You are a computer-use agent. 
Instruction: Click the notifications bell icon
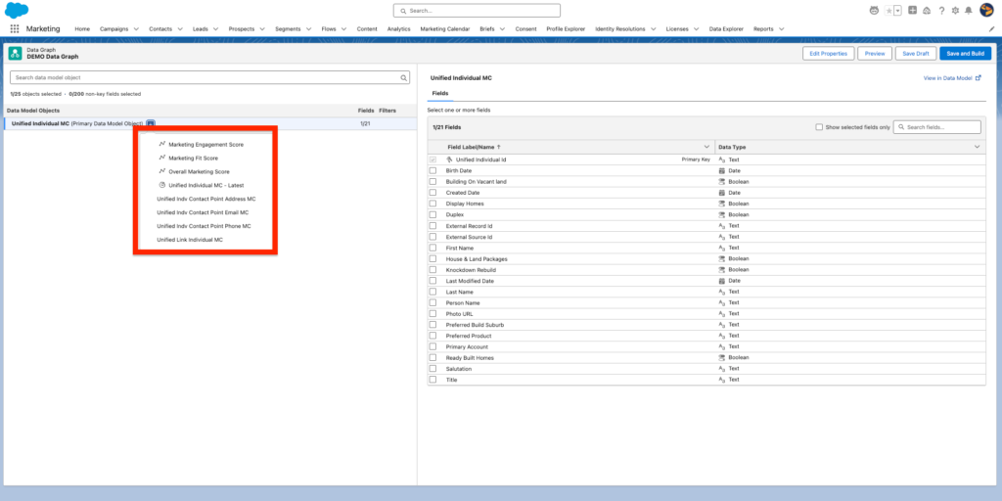coord(969,10)
